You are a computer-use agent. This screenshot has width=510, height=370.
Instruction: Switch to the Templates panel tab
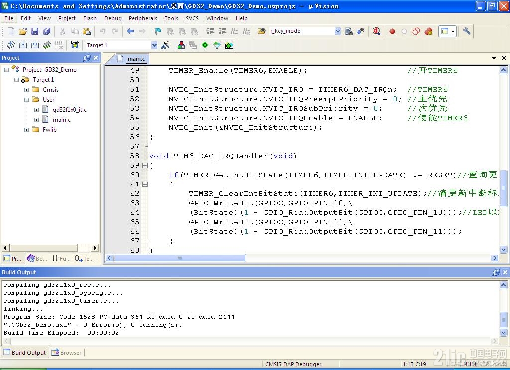coord(84,259)
